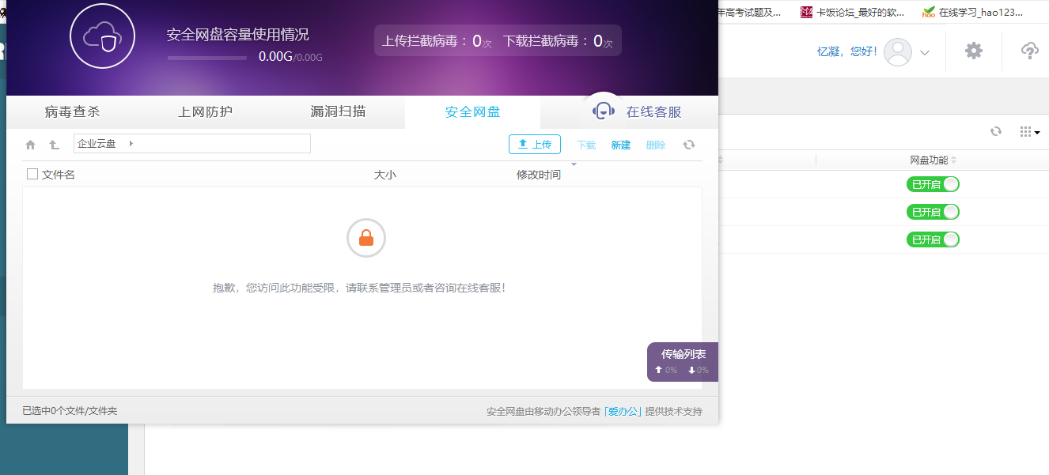Click the 修改时间 column header
The height and width of the screenshot is (475, 1049).
pos(539,175)
